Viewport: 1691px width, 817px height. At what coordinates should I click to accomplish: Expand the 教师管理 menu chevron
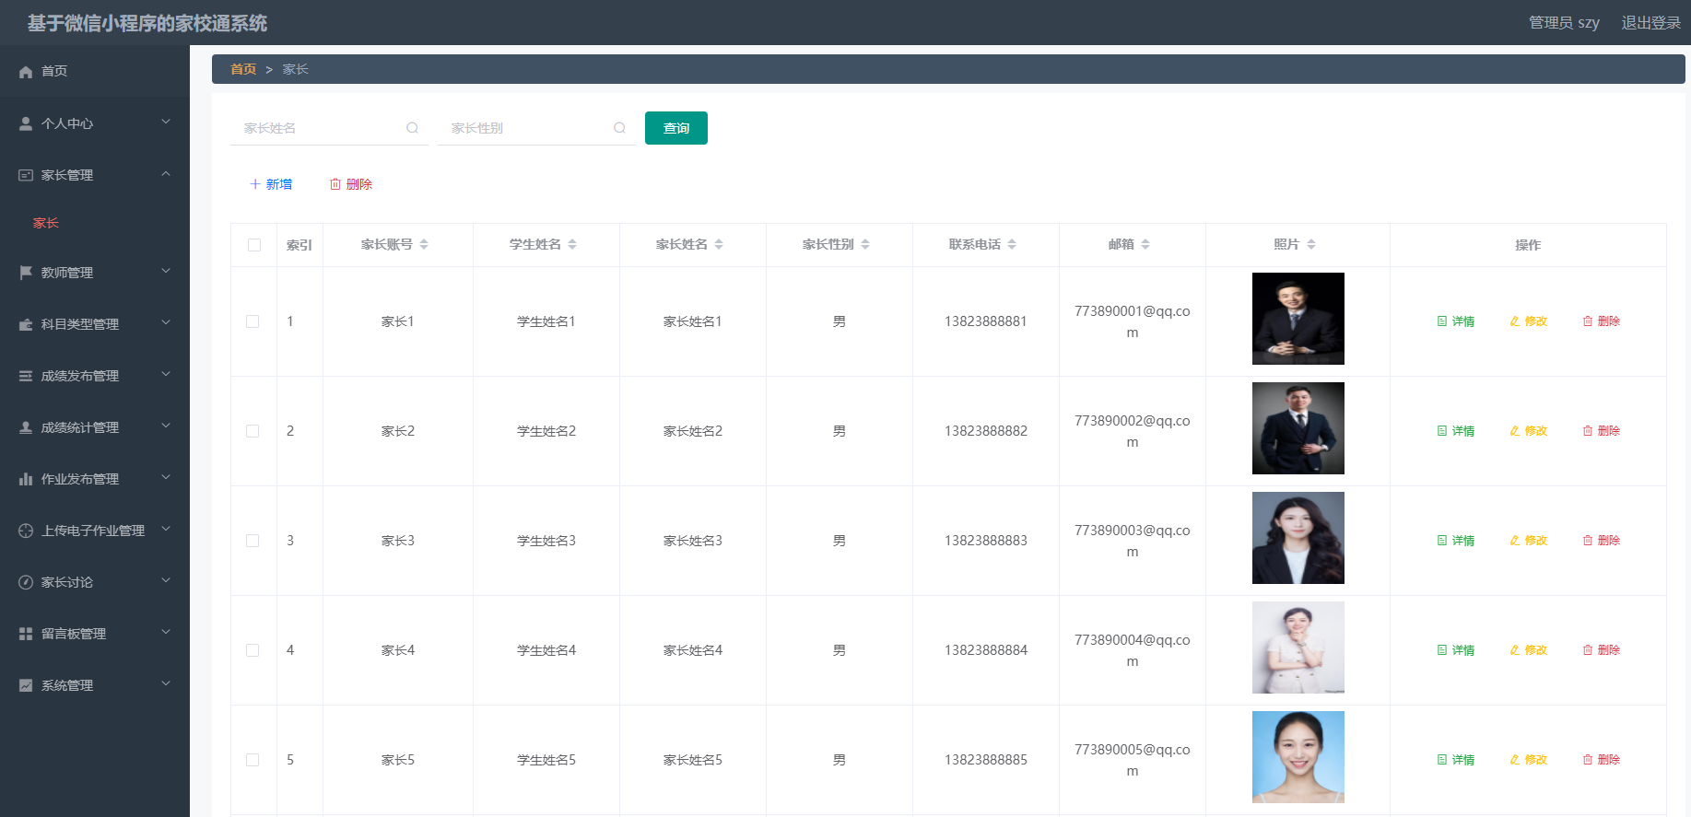point(166,271)
